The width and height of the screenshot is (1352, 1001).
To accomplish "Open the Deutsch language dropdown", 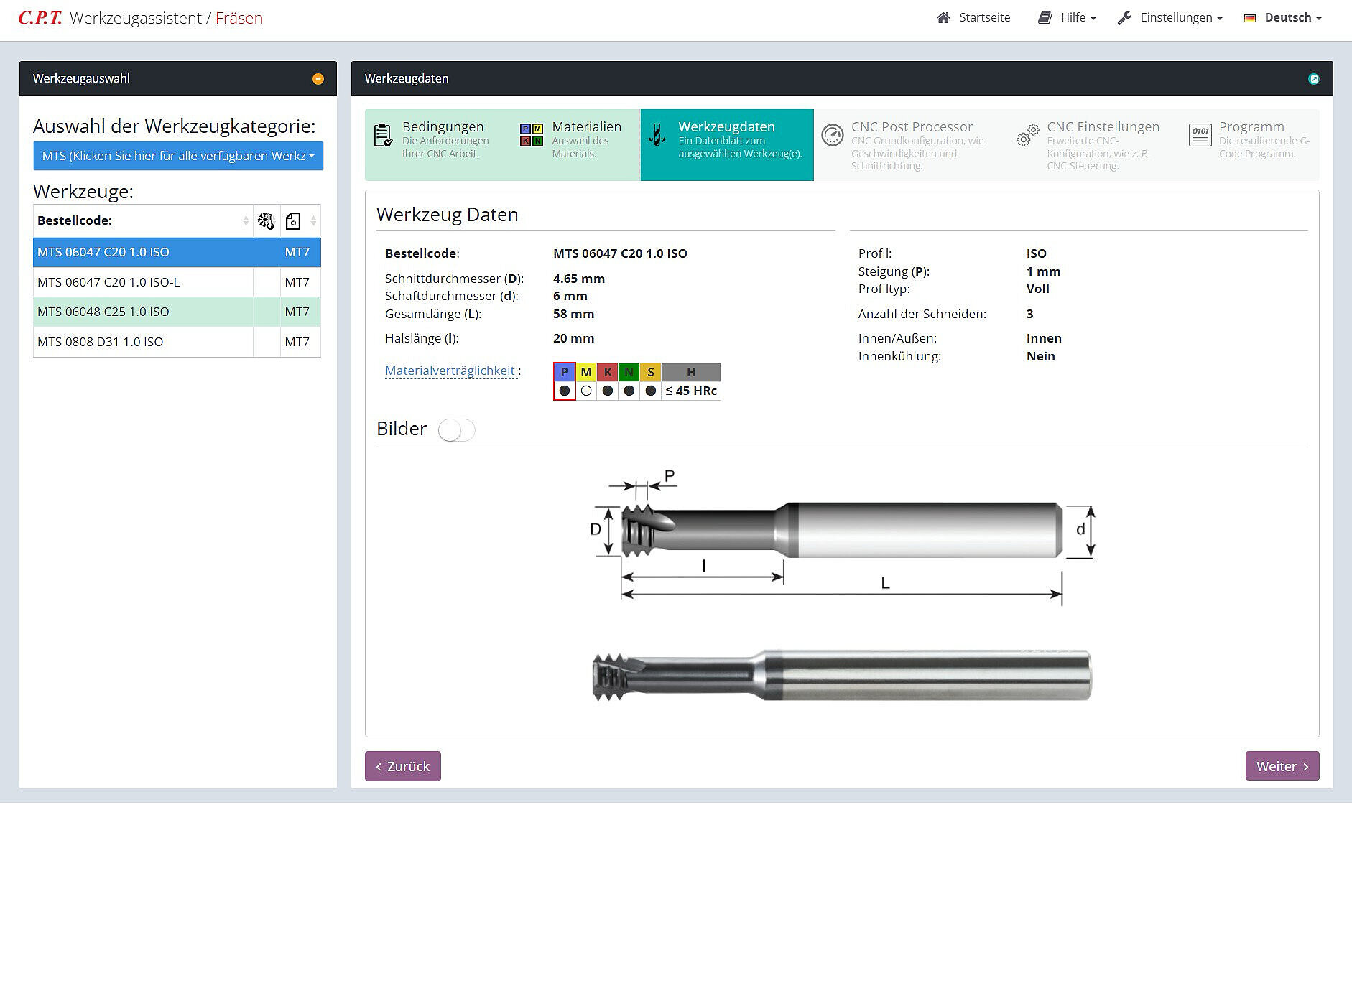I will coord(1283,18).
